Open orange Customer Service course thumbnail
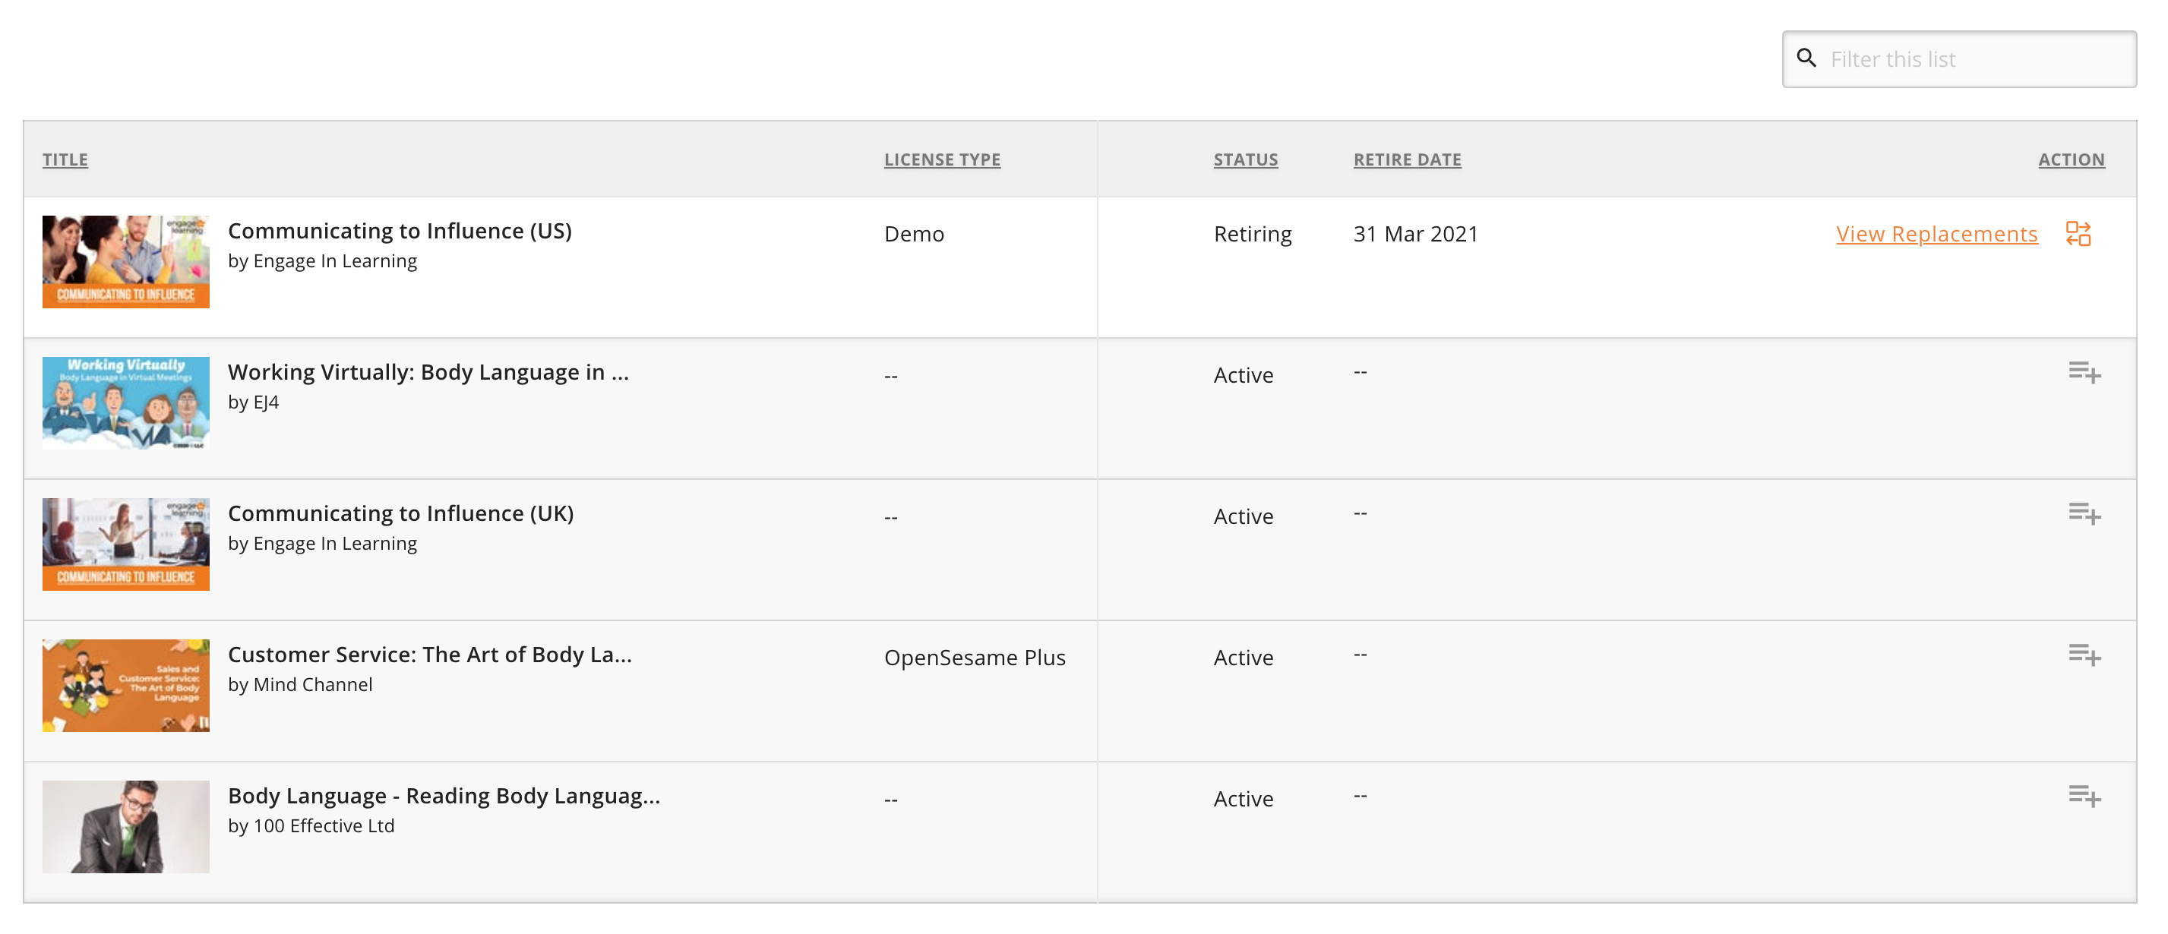The height and width of the screenshot is (934, 2168). pyautogui.click(x=126, y=686)
